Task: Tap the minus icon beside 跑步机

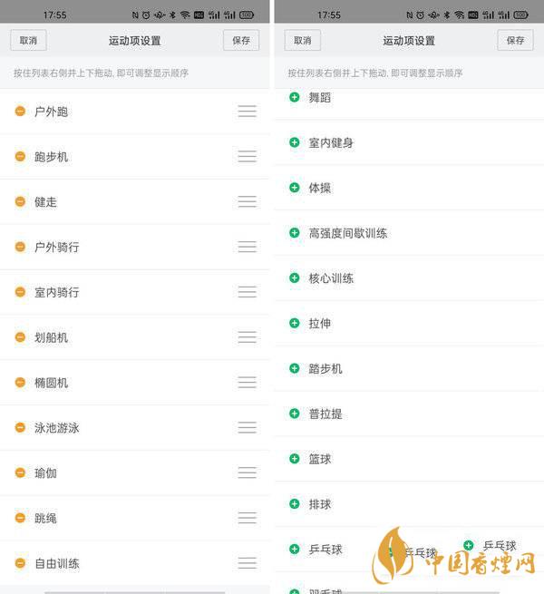Action: (x=20, y=157)
